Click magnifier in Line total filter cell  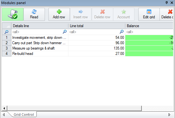click(x=122, y=32)
